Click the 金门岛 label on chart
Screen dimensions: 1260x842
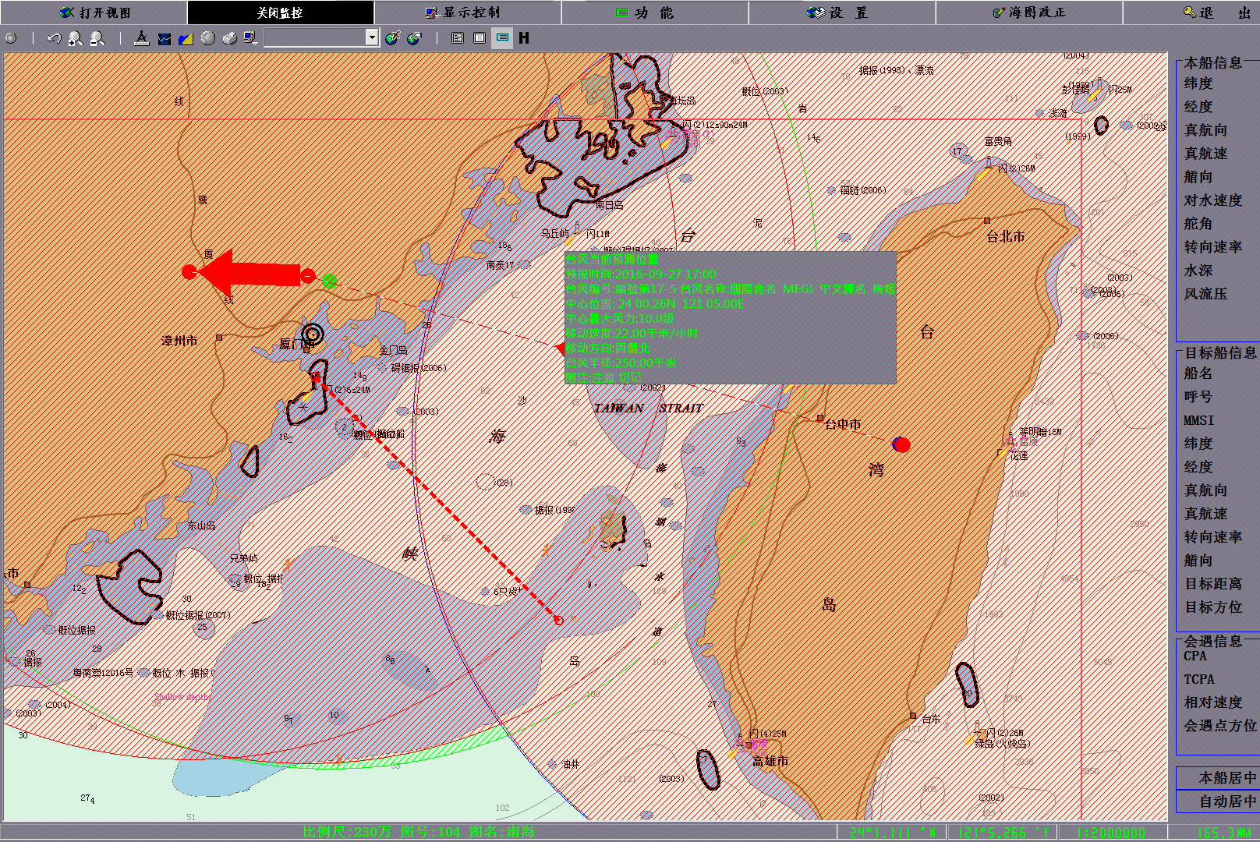point(394,350)
